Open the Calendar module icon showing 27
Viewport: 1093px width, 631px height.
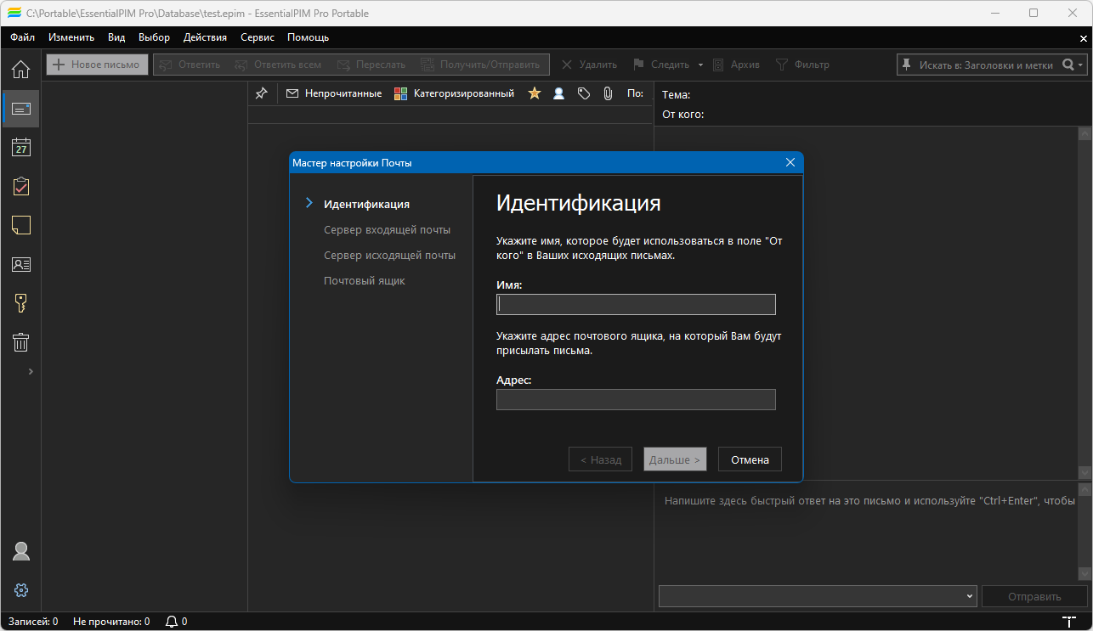click(x=20, y=148)
